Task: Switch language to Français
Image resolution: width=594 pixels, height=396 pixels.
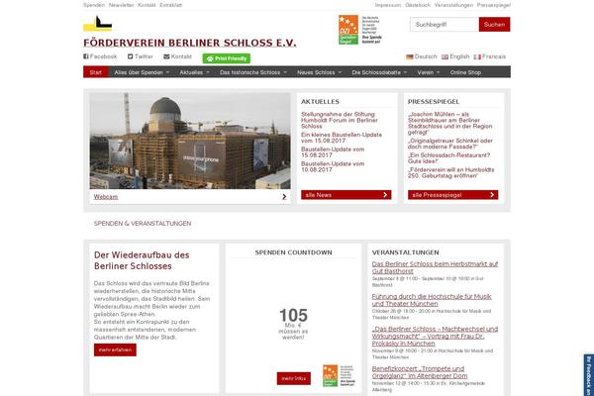Action: point(490,56)
